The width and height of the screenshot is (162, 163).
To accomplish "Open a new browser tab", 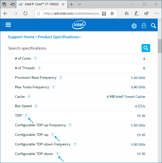I will tap(72, 4).
